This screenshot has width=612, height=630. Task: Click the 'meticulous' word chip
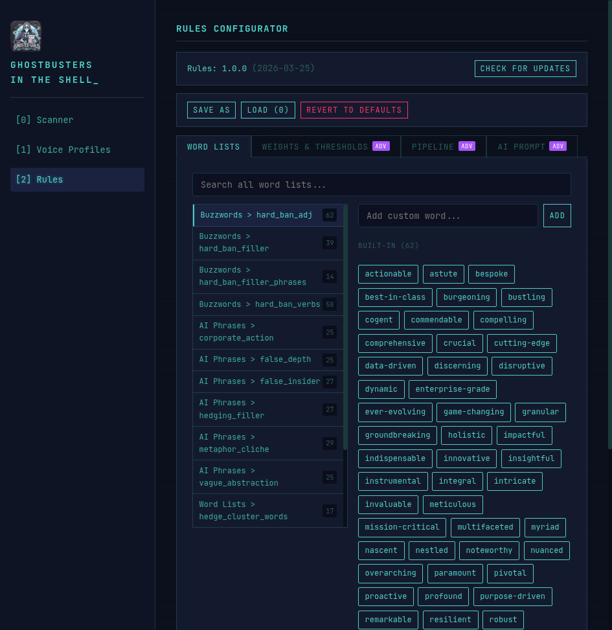453,504
